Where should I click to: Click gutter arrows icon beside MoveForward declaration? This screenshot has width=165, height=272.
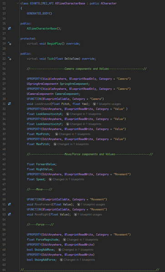tap(10, 204)
